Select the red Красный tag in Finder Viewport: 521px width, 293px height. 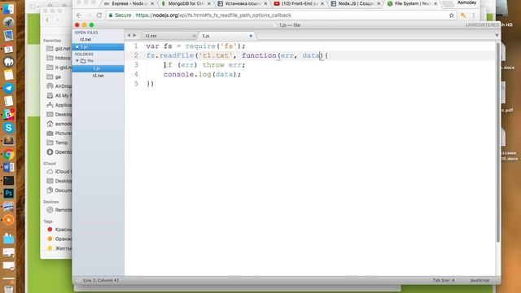[59, 230]
